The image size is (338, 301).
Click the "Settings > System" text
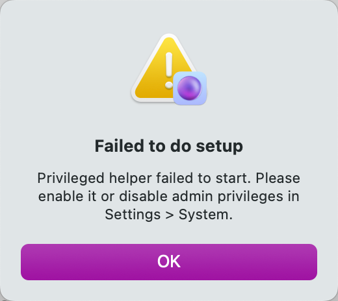click(169, 215)
